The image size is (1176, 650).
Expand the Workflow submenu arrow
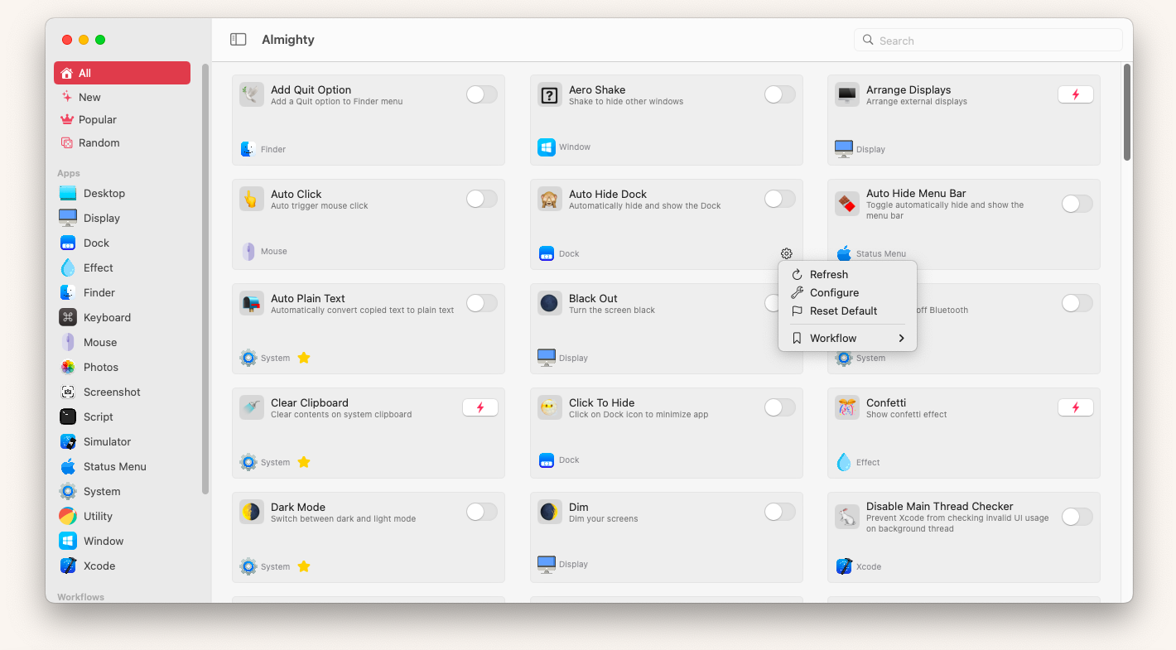click(901, 338)
